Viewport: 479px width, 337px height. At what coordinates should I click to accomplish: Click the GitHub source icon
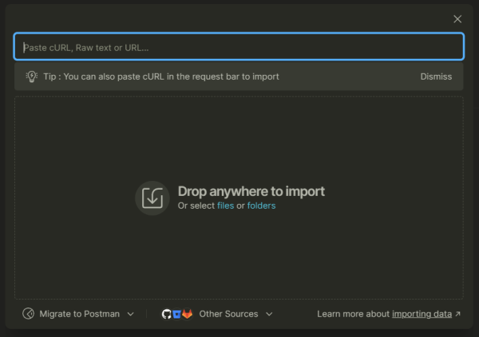(x=166, y=314)
